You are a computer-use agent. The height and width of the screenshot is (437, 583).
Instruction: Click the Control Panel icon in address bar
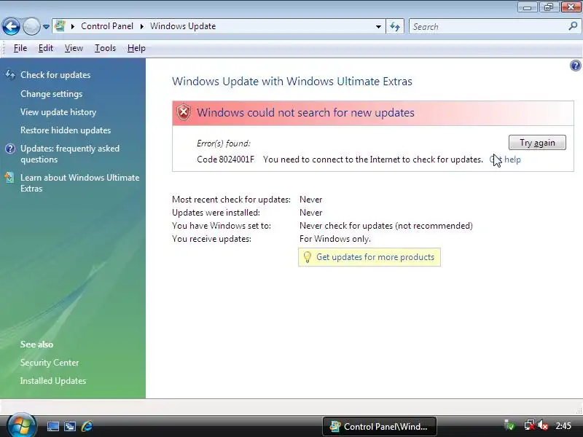coord(60,26)
